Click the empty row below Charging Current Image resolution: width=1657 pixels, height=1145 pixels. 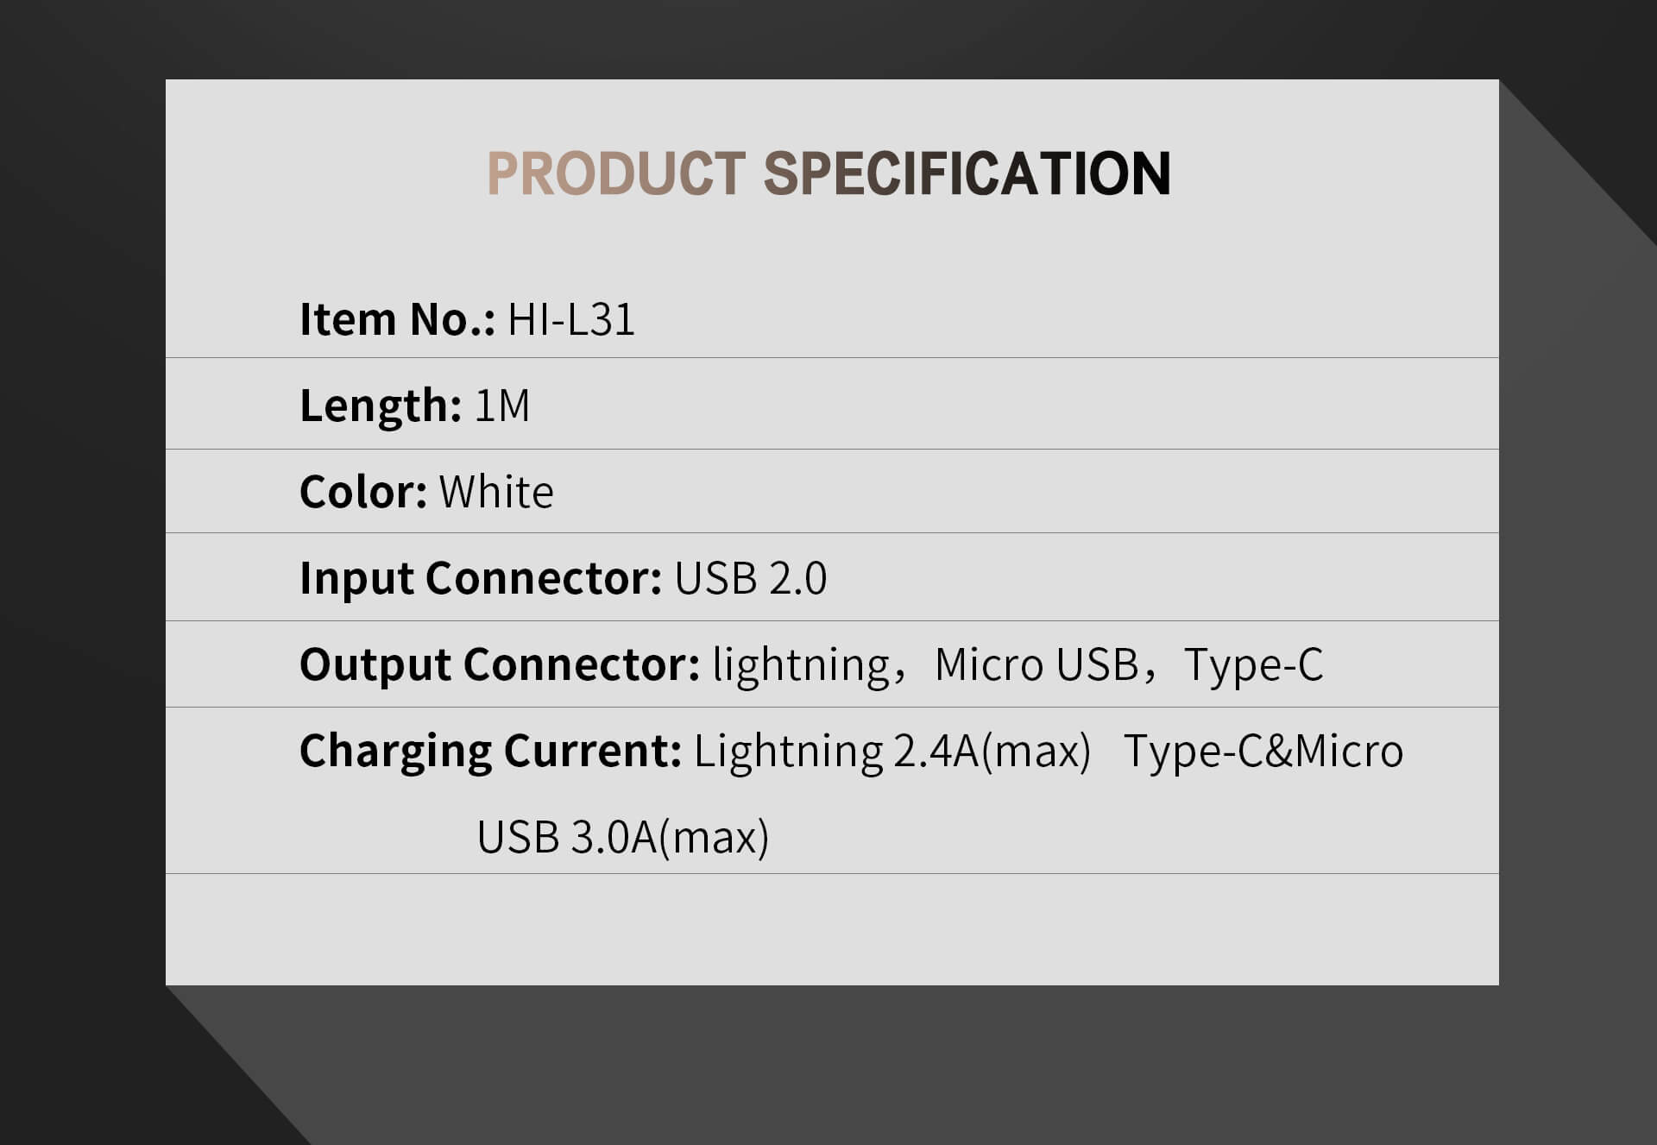pyautogui.click(x=832, y=929)
